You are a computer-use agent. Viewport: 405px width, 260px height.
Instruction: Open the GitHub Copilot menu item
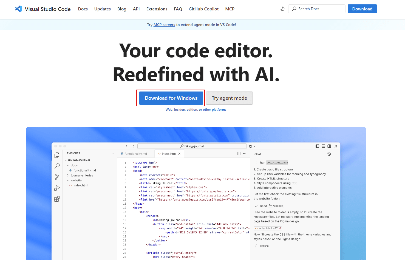203,9
